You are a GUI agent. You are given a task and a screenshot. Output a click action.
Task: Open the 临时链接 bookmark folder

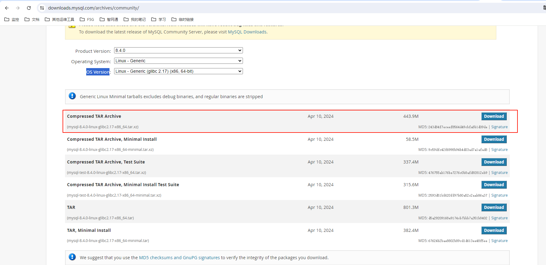183,19
